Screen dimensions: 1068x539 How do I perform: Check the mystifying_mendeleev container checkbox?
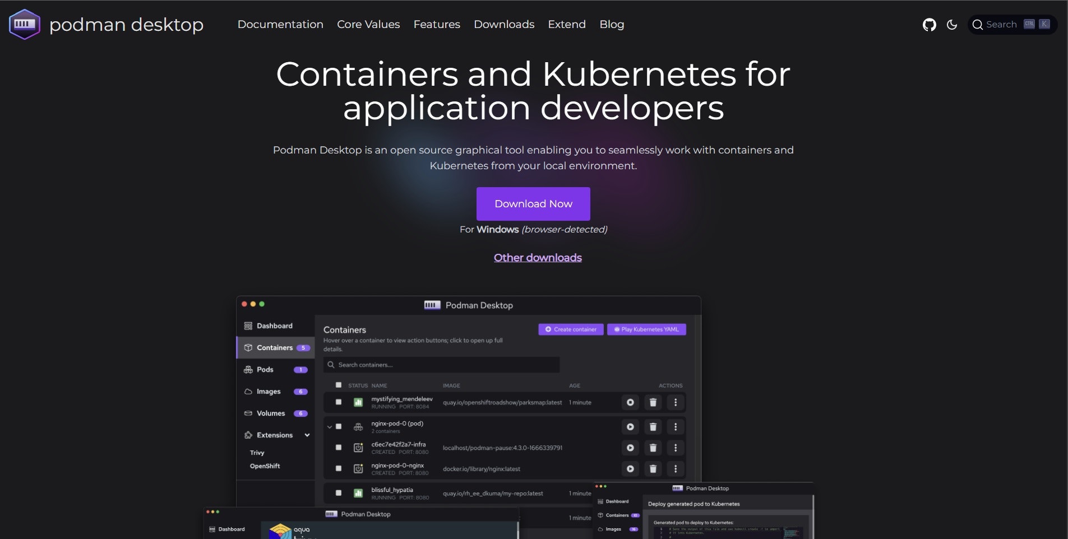(x=339, y=402)
